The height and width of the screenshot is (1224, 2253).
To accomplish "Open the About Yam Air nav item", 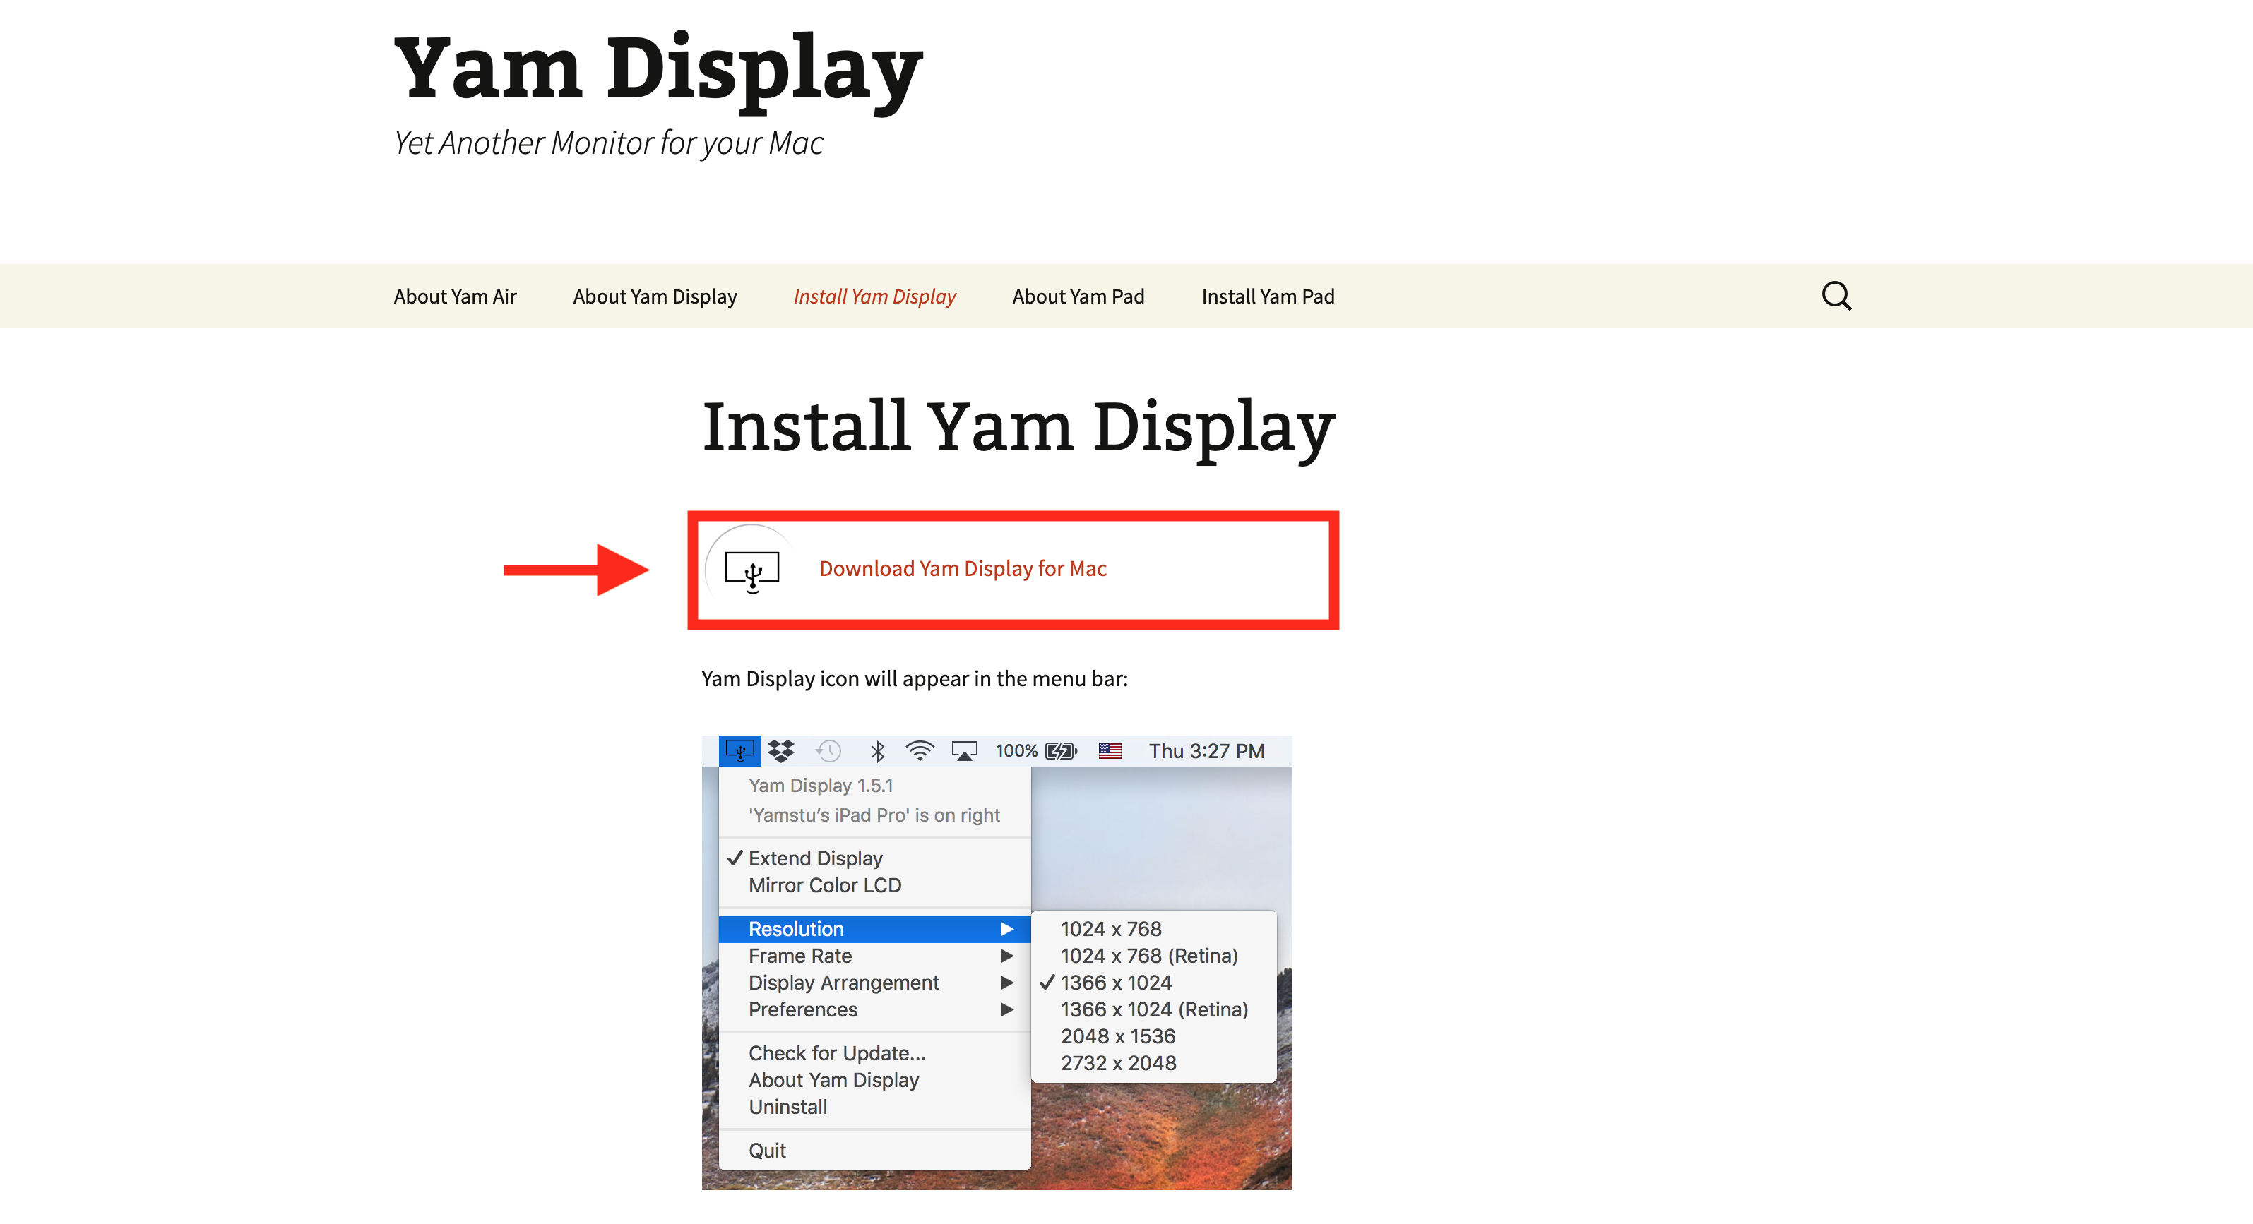I will coord(455,296).
